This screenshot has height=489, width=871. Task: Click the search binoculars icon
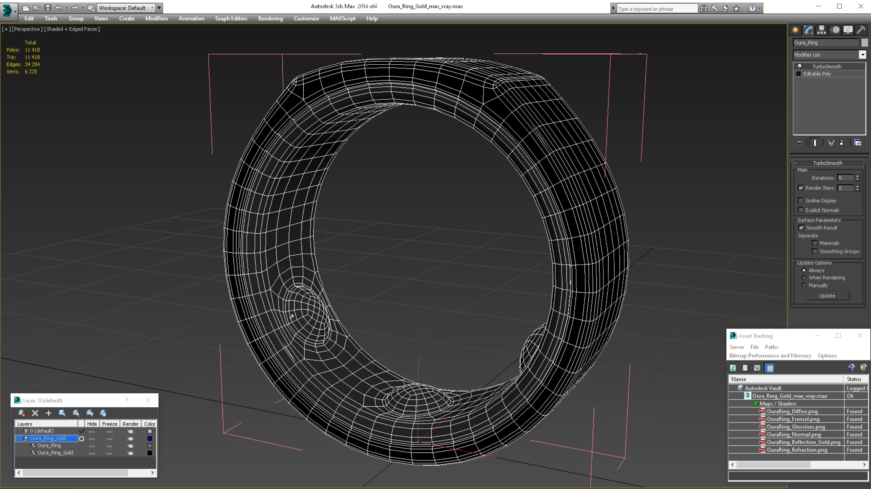click(704, 8)
